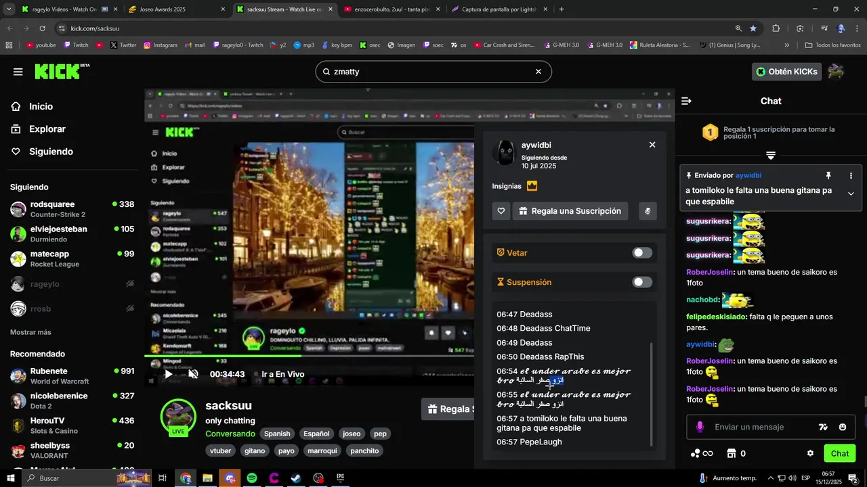Image resolution: width=867 pixels, height=487 pixels.
Task: Switch to the Captura de pantalla Lightshot tab
Action: [499, 9]
